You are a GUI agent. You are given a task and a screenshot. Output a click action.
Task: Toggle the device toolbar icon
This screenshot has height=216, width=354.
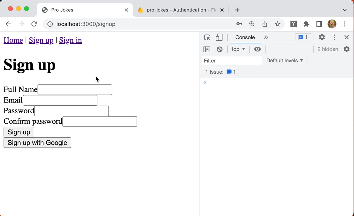pos(219,37)
